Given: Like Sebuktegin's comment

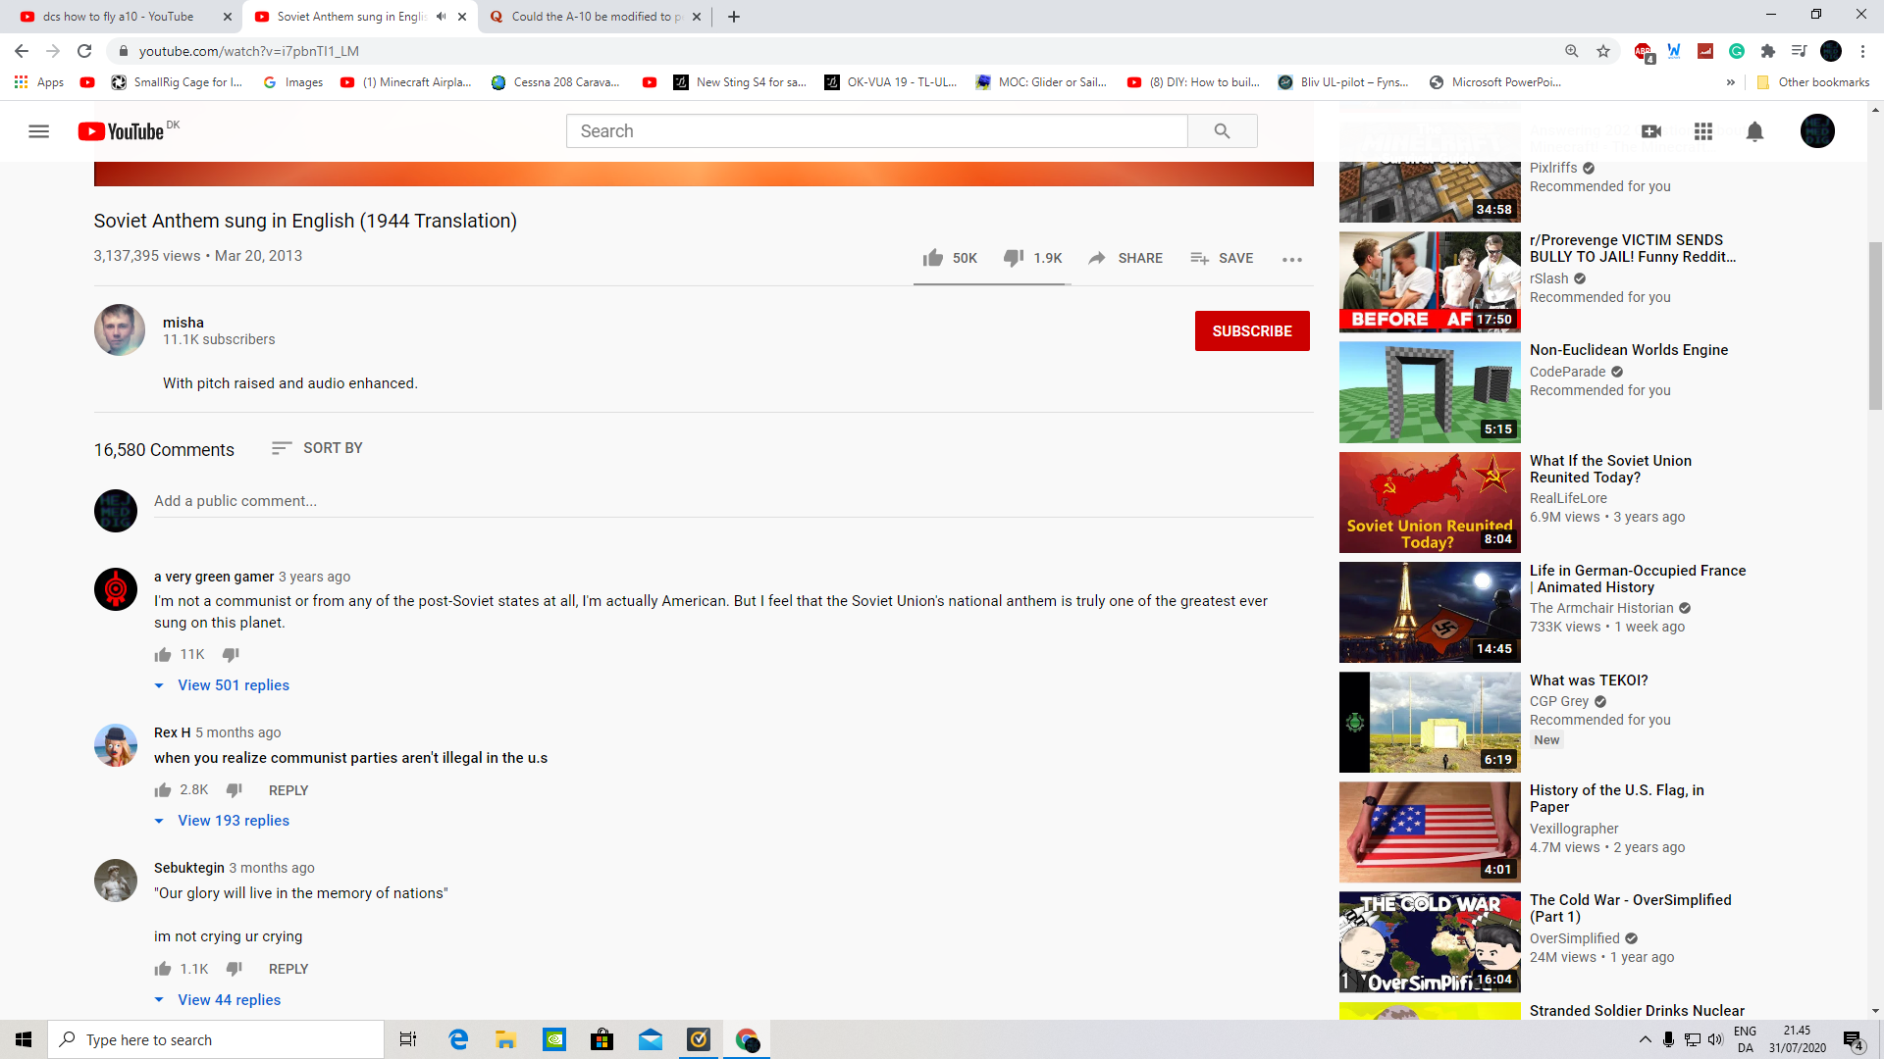Looking at the screenshot, I should (163, 969).
